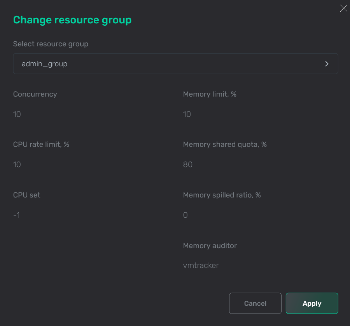The width and height of the screenshot is (350, 326).
Task: Click the CPU rate limit value
Action: coord(17,164)
